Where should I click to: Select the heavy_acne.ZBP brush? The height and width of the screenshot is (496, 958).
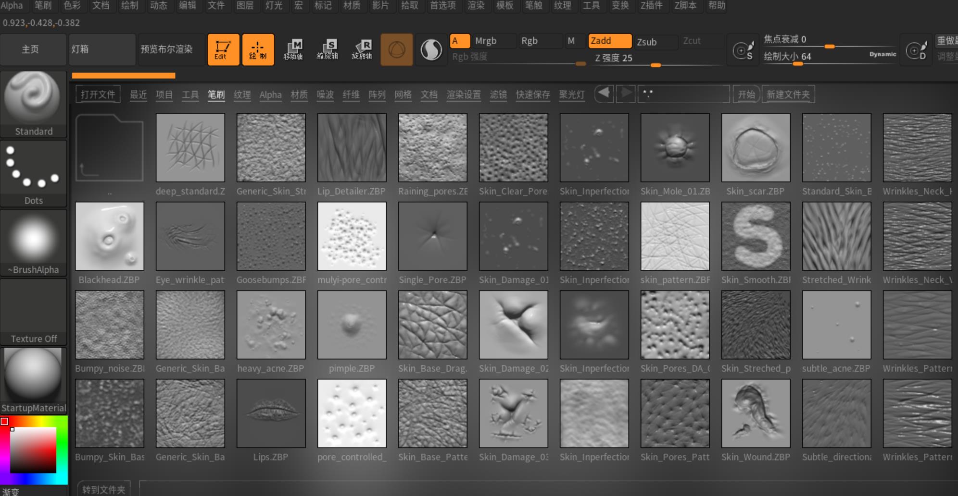(271, 325)
